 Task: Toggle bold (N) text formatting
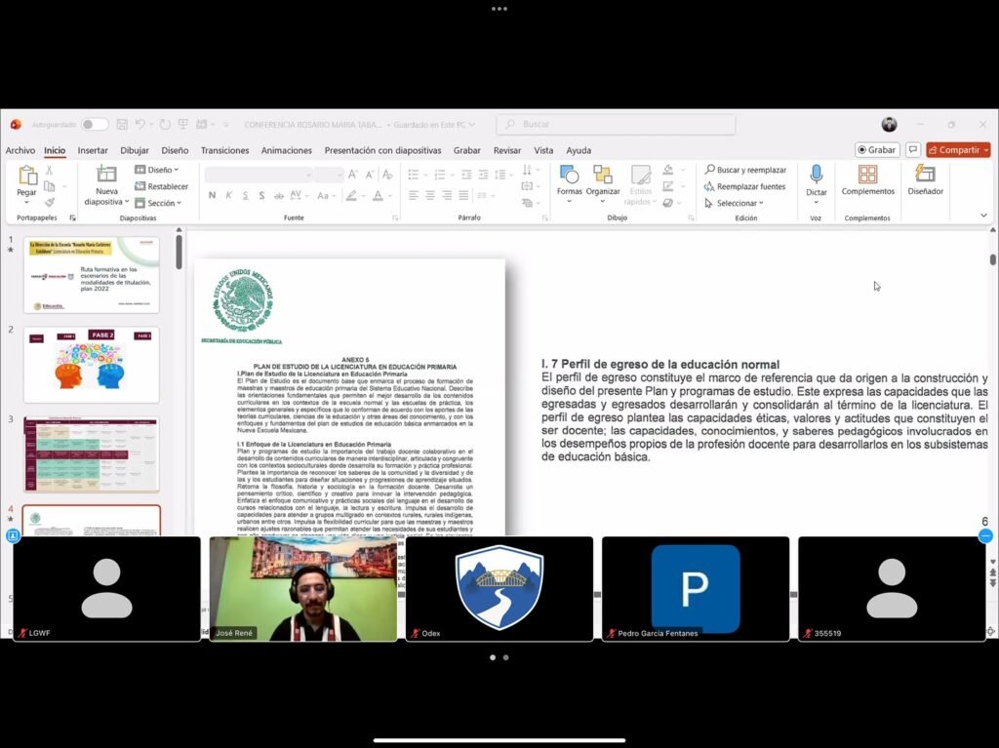213,195
